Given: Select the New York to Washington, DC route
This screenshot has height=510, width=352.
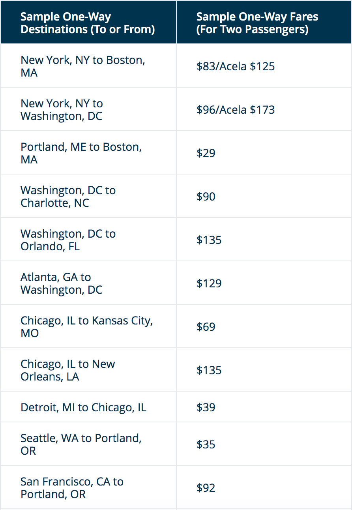Looking at the screenshot, I should coord(62,110).
